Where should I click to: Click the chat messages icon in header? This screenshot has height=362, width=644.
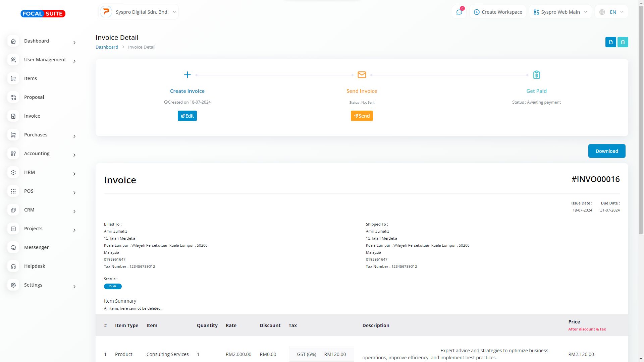click(x=459, y=12)
